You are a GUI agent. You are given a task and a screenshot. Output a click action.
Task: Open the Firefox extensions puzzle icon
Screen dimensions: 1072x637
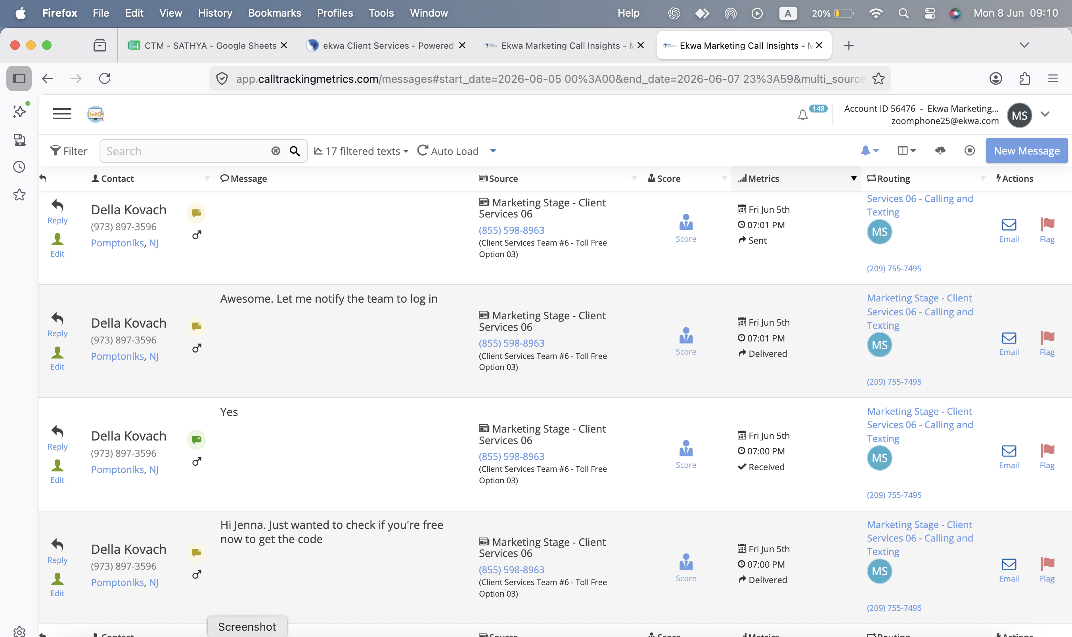1025,78
